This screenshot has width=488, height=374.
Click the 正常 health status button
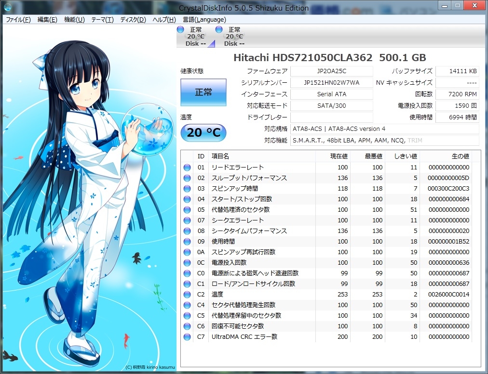tap(203, 92)
